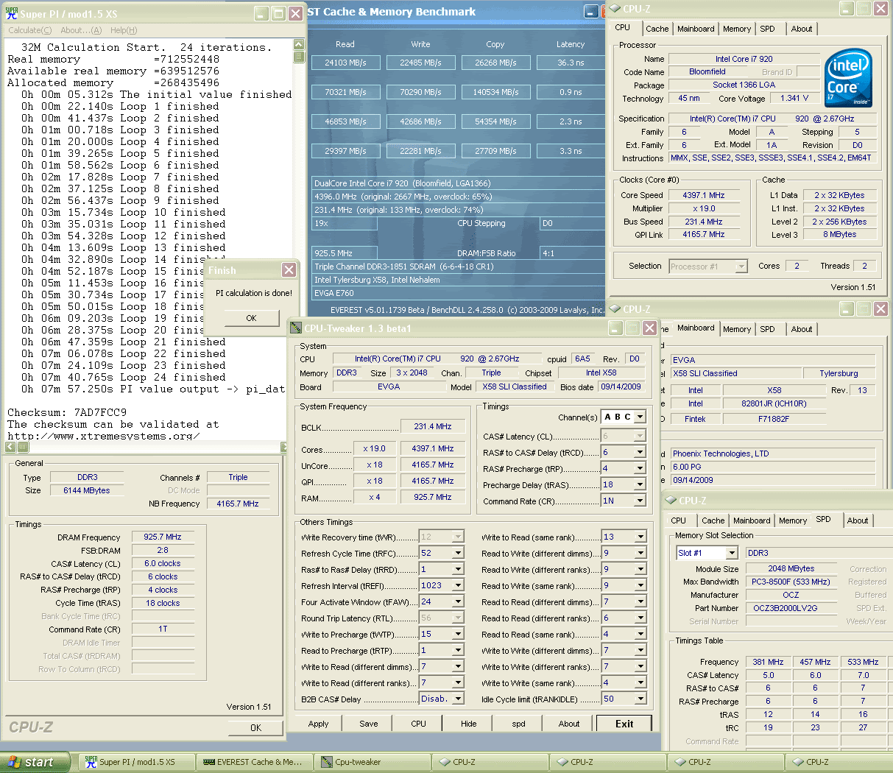
Task: Click OK in the CPU-Z memory window
Action: pos(255,727)
